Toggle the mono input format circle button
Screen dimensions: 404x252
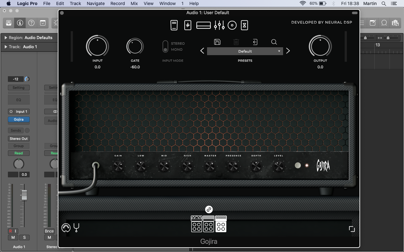[11, 112]
